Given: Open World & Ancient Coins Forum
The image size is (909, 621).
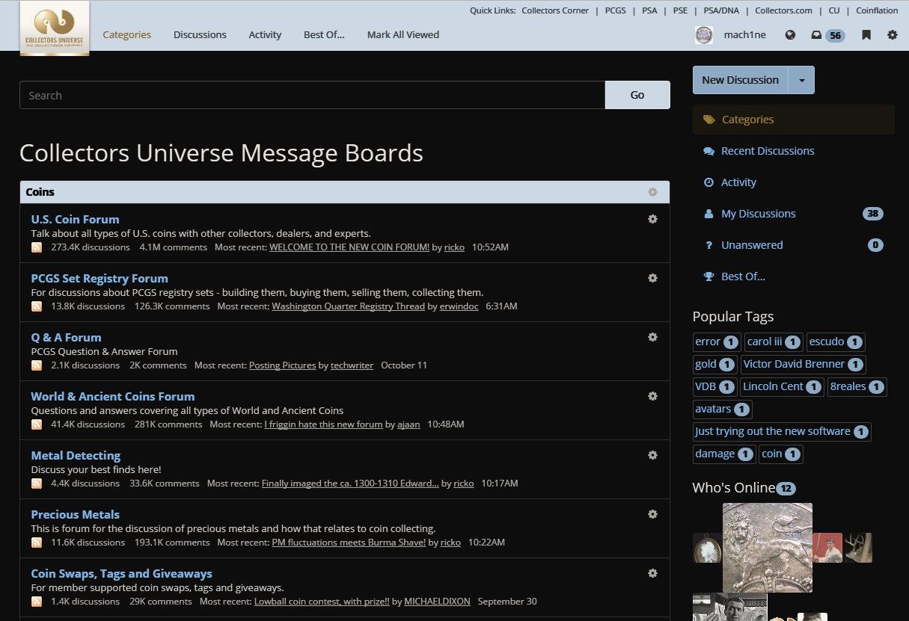Looking at the screenshot, I should click(113, 396).
